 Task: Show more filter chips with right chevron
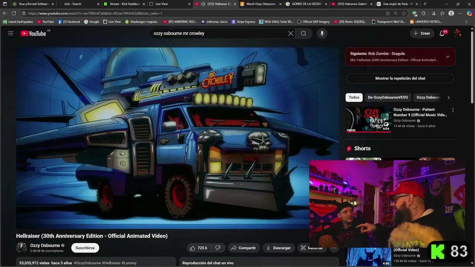448,98
